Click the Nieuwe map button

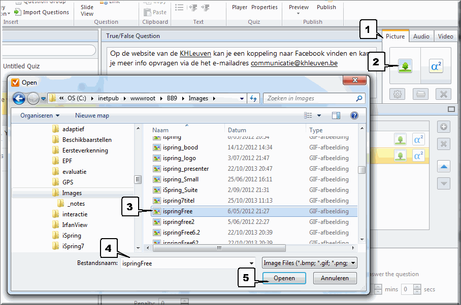[92, 116]
